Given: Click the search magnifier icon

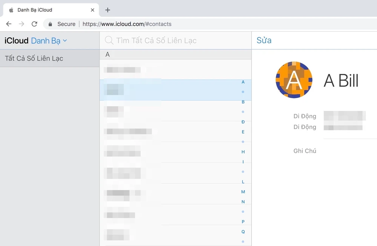Looking at the screenshot, I should [x=109, y=40].
